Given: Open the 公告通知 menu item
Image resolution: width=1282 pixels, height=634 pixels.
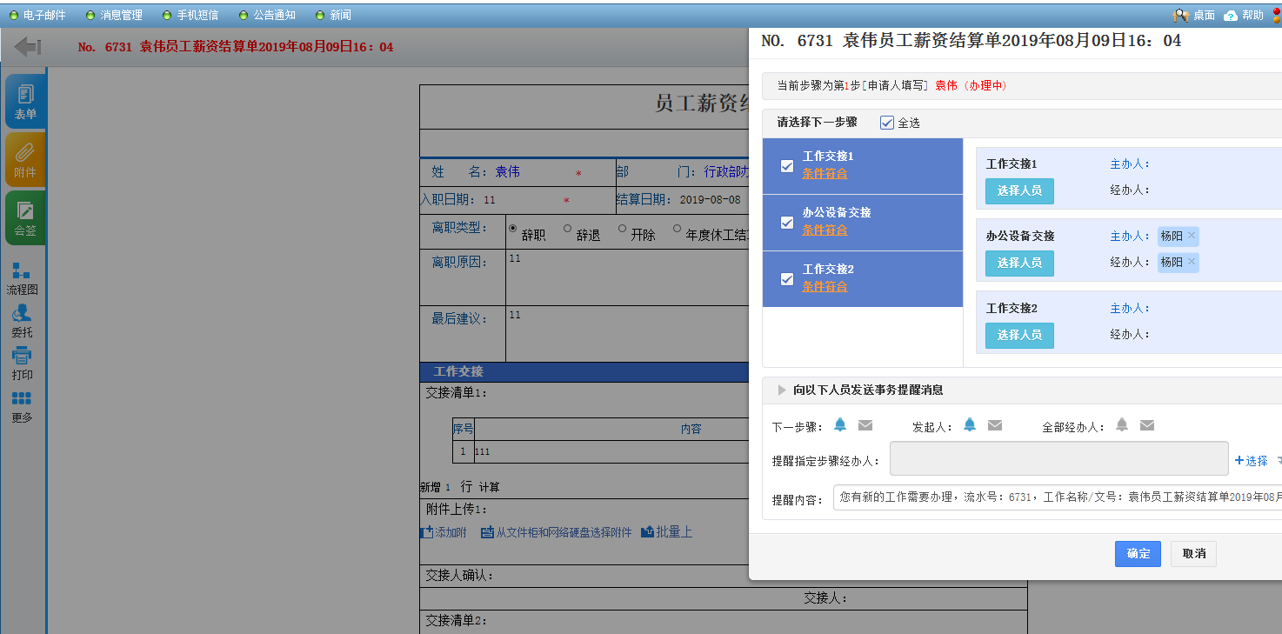Looking at the screenshot, I should click(267, 15).
